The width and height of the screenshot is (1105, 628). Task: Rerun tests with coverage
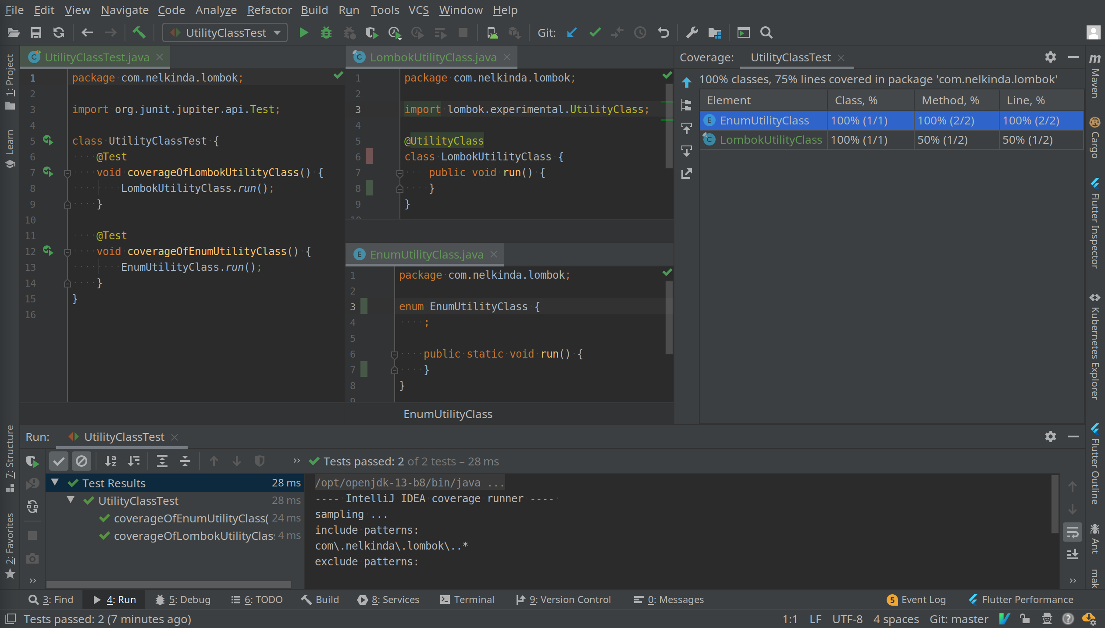pyautogui.click(x=32, y=461)
